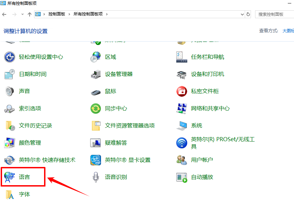
Task: Expand chevron after 所有控制面板项 breadcrumb
Action: pos(107,14)
